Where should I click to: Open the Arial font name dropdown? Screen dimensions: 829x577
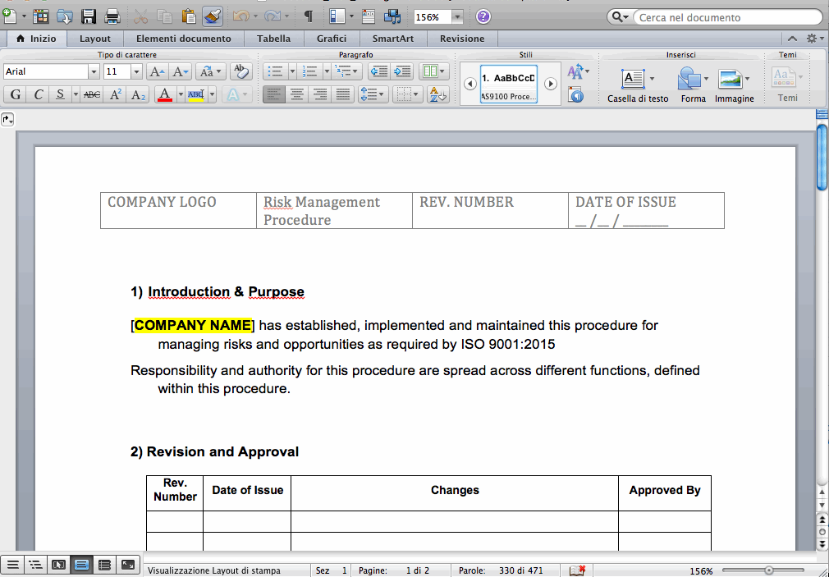coord(94,71)
